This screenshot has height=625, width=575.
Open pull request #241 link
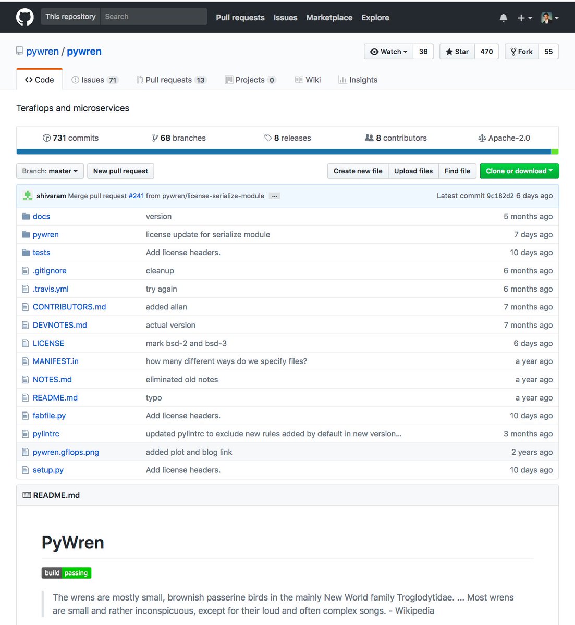click(x=136, y=196)
